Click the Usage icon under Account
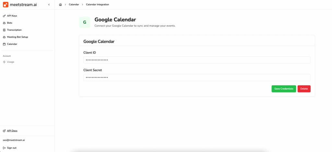The image size is (332, 152). pos(4,62)
